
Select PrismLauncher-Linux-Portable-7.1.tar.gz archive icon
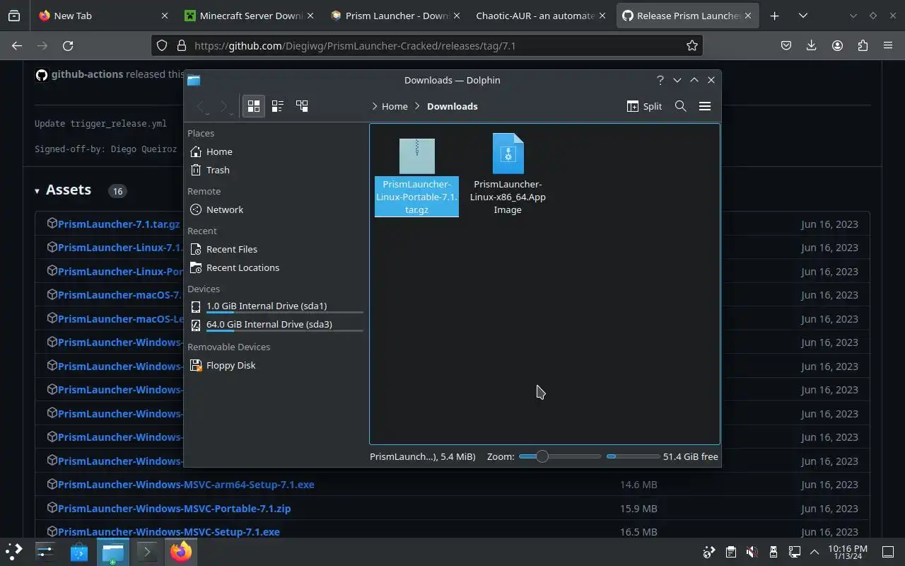click(417, 156)
